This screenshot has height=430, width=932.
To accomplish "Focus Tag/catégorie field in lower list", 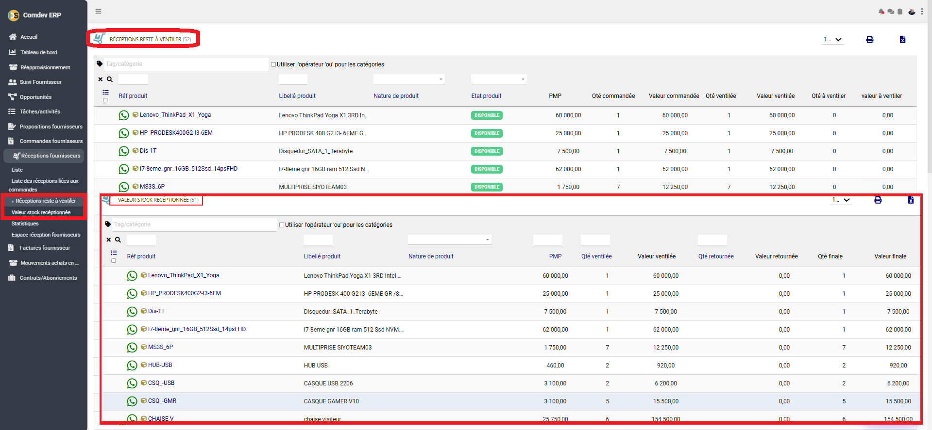I will click(195, 224).
